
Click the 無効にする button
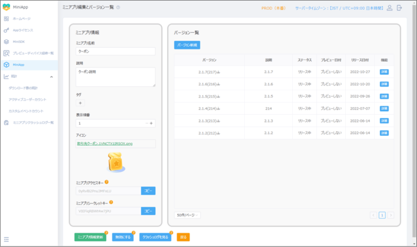123,237
